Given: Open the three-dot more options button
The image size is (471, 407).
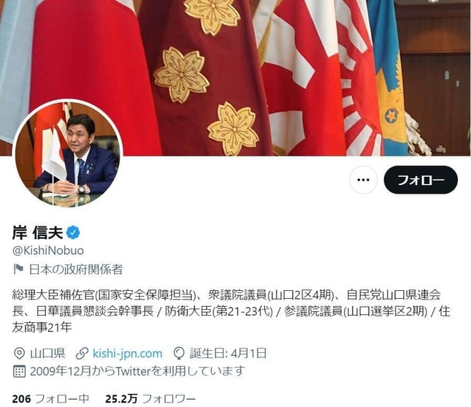Looking at the screenshot, I should [363, 180].
